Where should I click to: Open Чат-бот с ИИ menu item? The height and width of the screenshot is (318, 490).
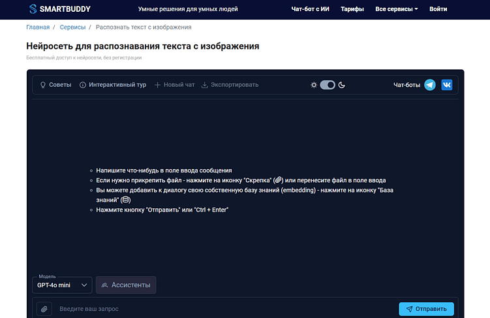point(310,9)
